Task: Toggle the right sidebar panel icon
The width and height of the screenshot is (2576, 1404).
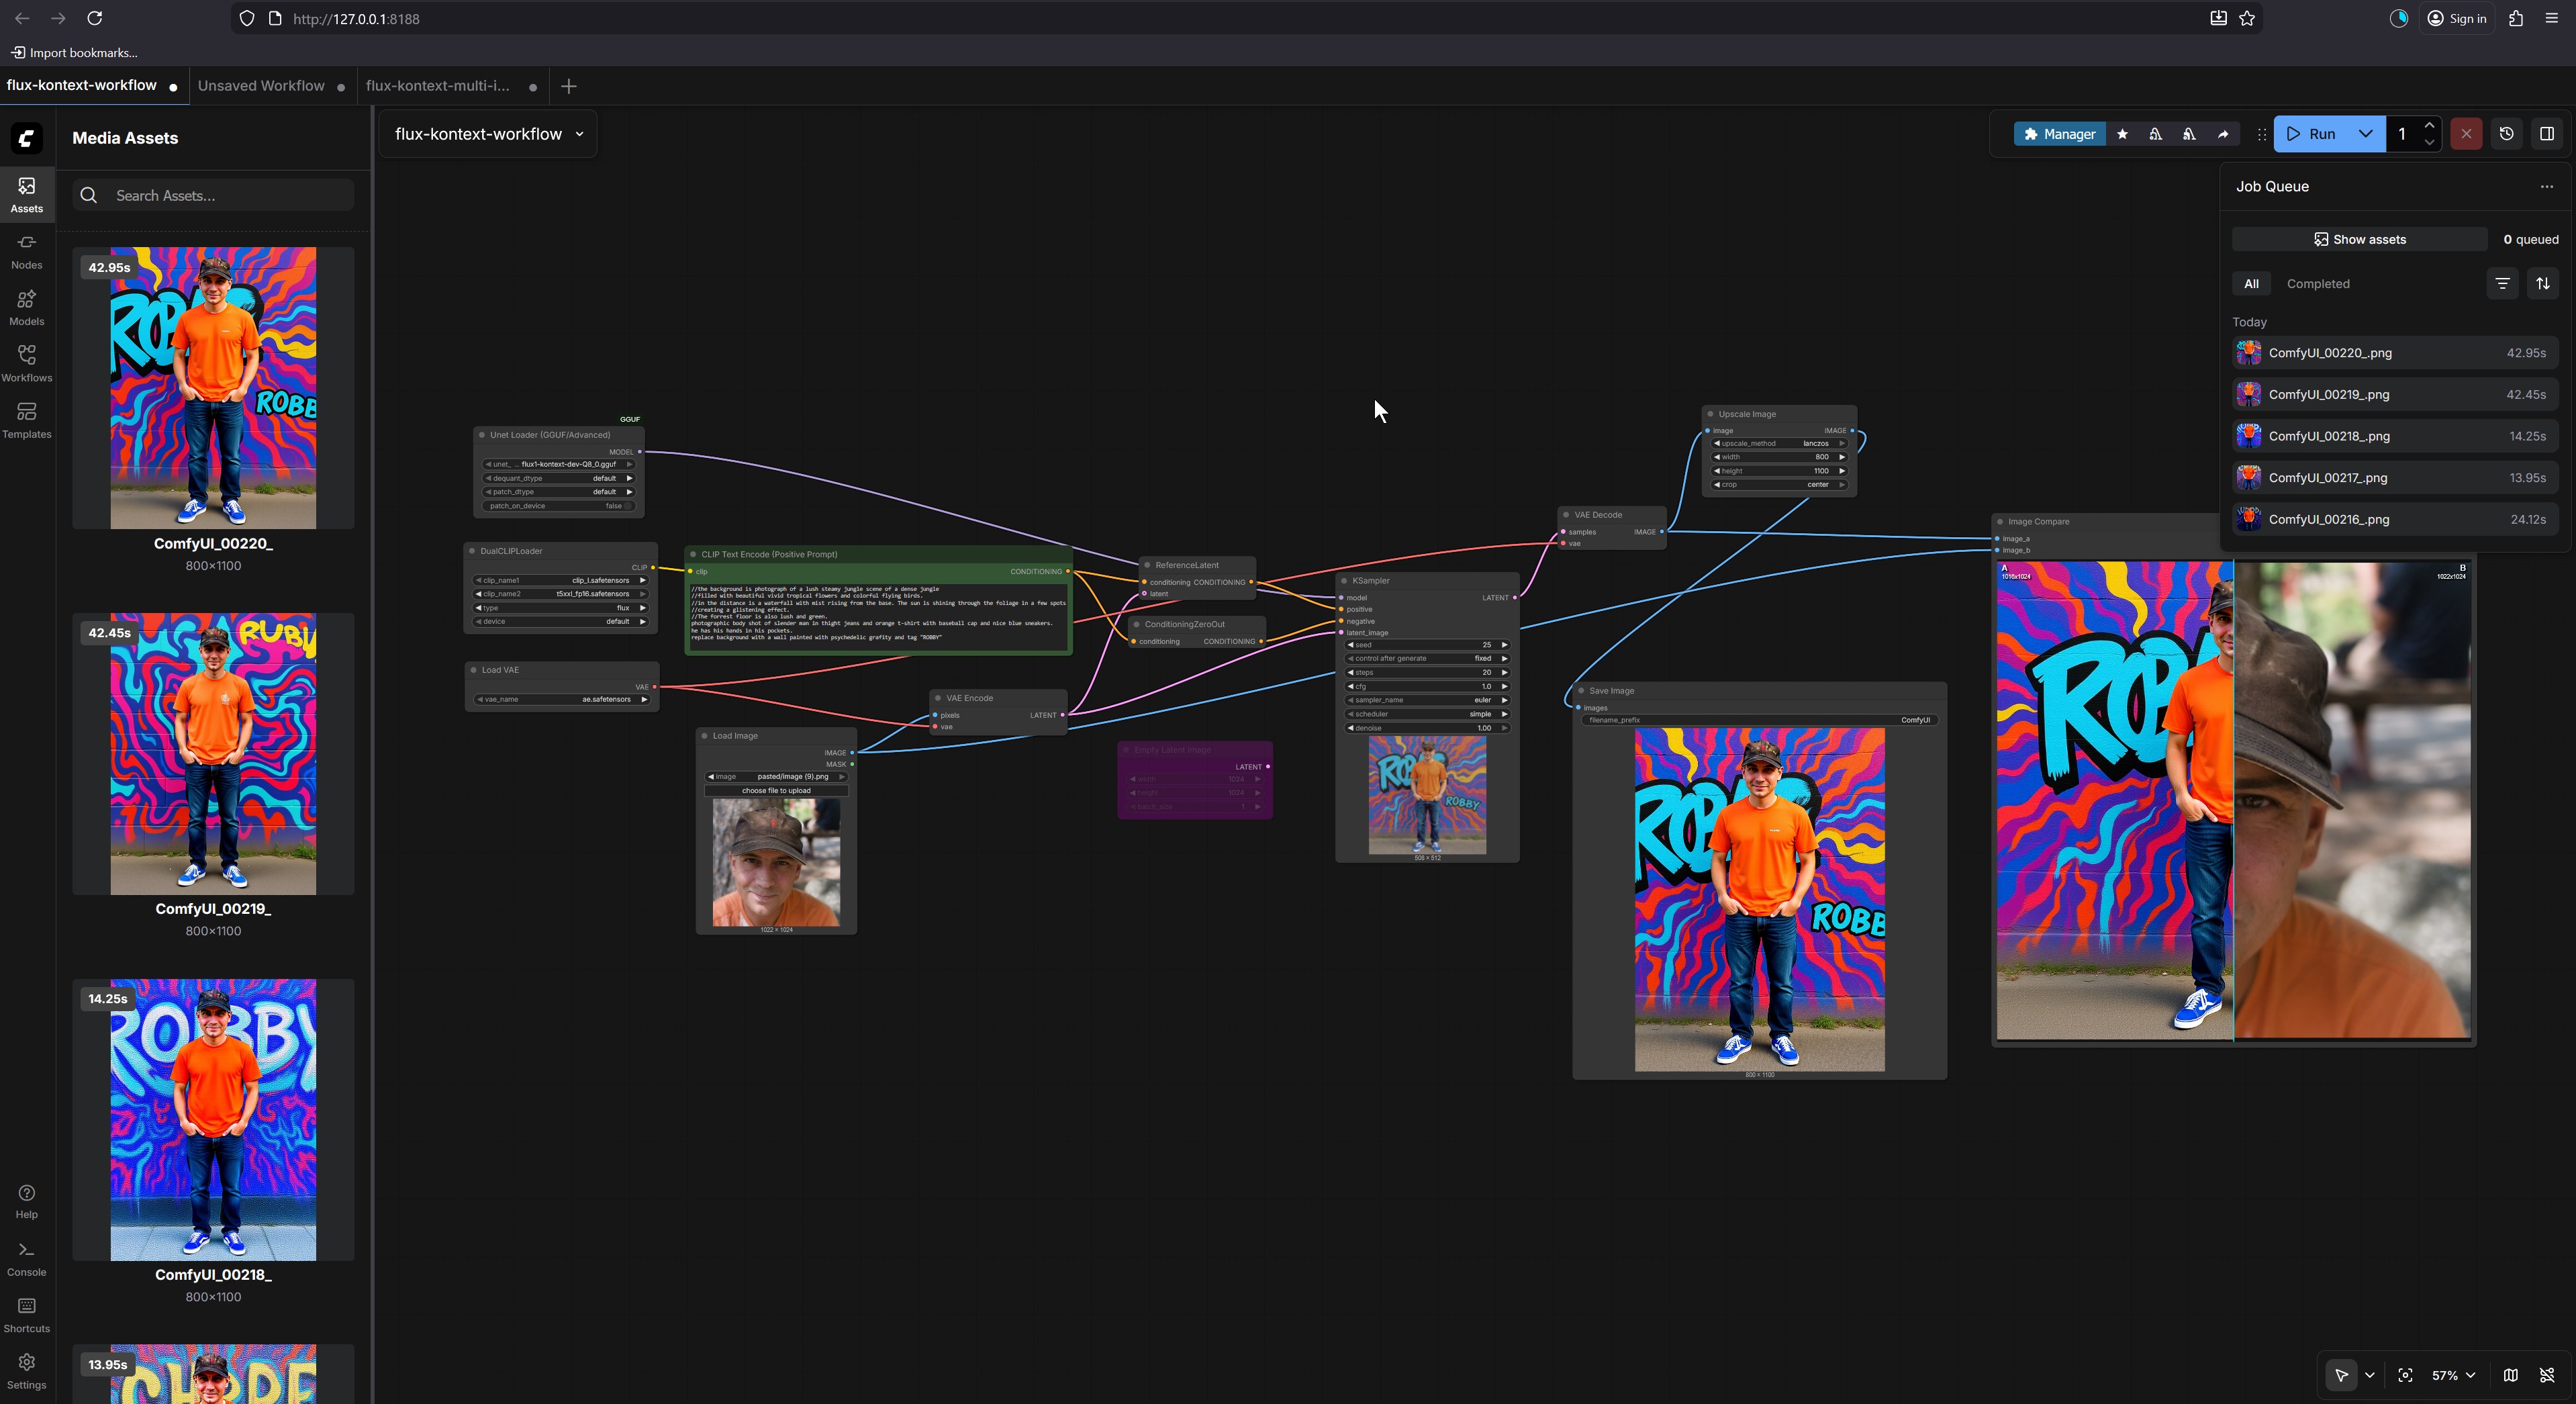Action: coord(2547,133)
